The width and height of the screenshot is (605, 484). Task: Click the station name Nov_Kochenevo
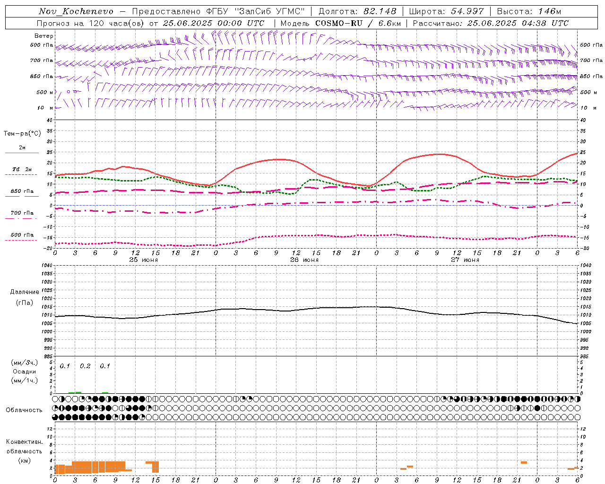click(76, 11)
